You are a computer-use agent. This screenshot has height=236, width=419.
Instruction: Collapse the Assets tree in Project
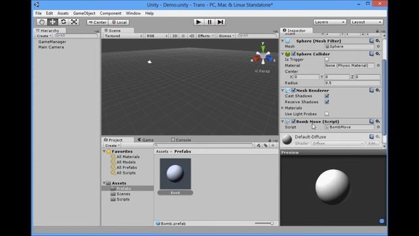point(104,183)
